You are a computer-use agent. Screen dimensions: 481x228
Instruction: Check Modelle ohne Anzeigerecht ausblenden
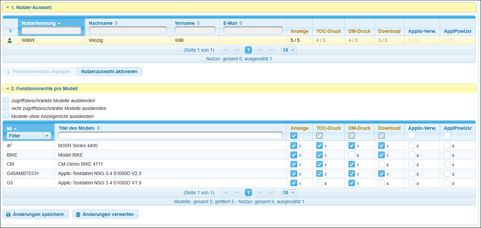pos(6,116)
